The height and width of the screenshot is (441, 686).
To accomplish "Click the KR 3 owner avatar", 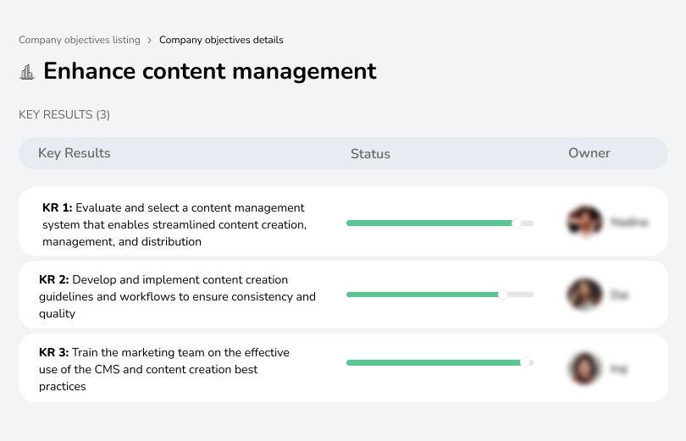I will pos(584,368).
